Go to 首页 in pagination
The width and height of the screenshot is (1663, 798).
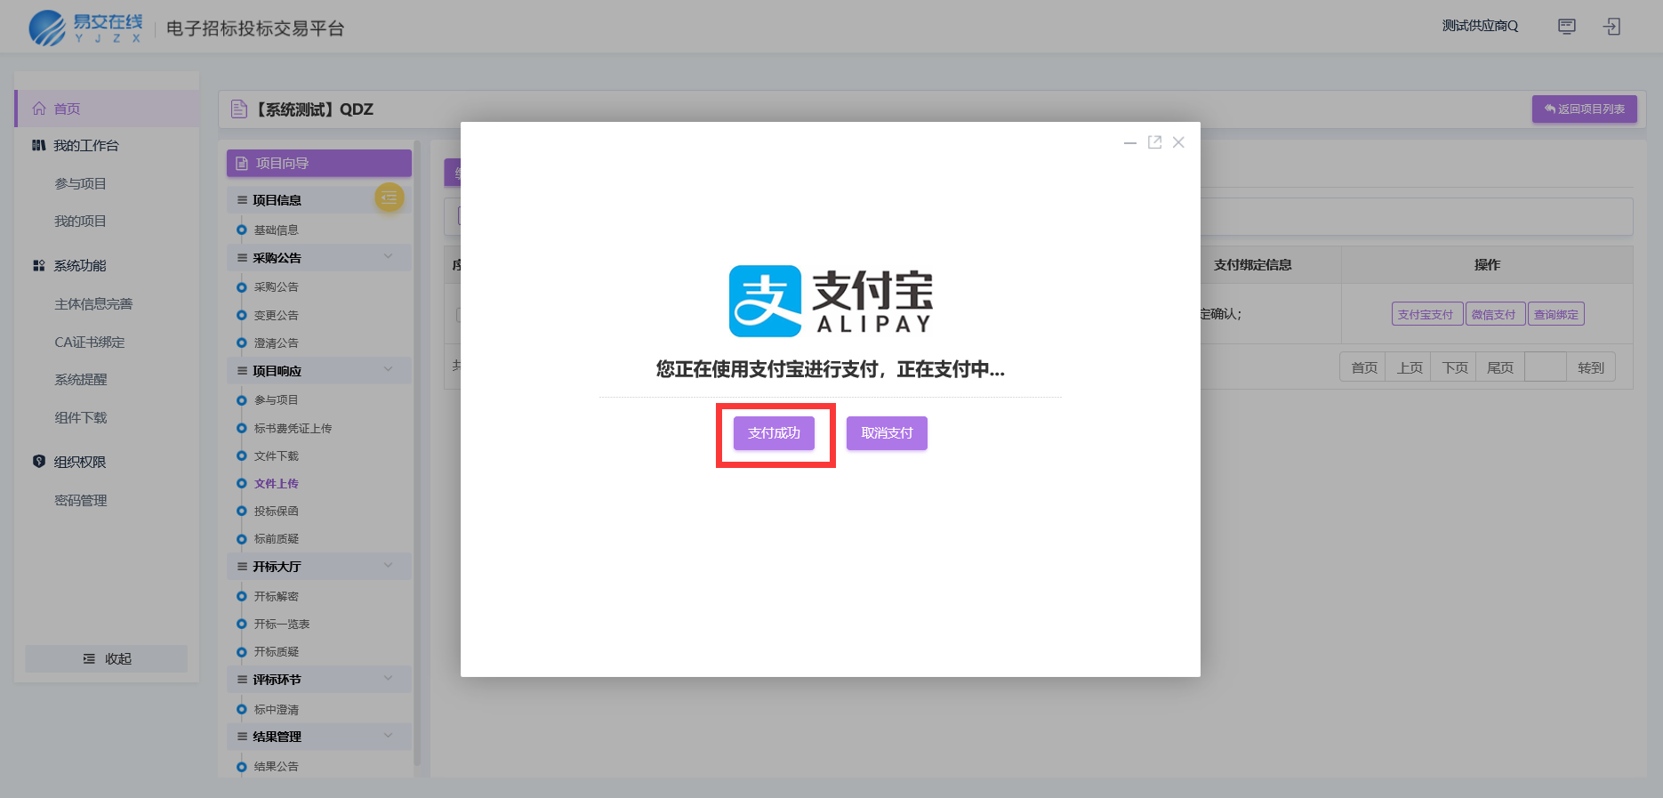pyautogui.click(x=1363, y=367)
